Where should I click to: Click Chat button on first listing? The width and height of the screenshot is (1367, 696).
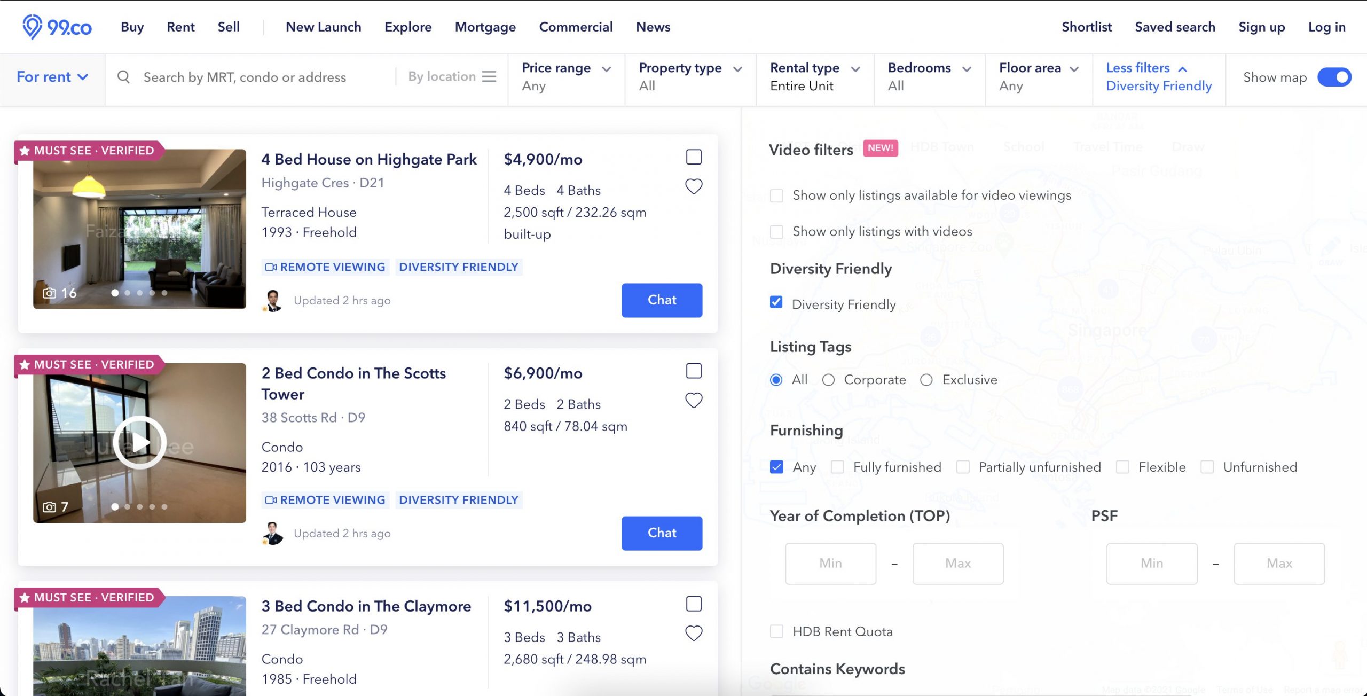point(662,300)
